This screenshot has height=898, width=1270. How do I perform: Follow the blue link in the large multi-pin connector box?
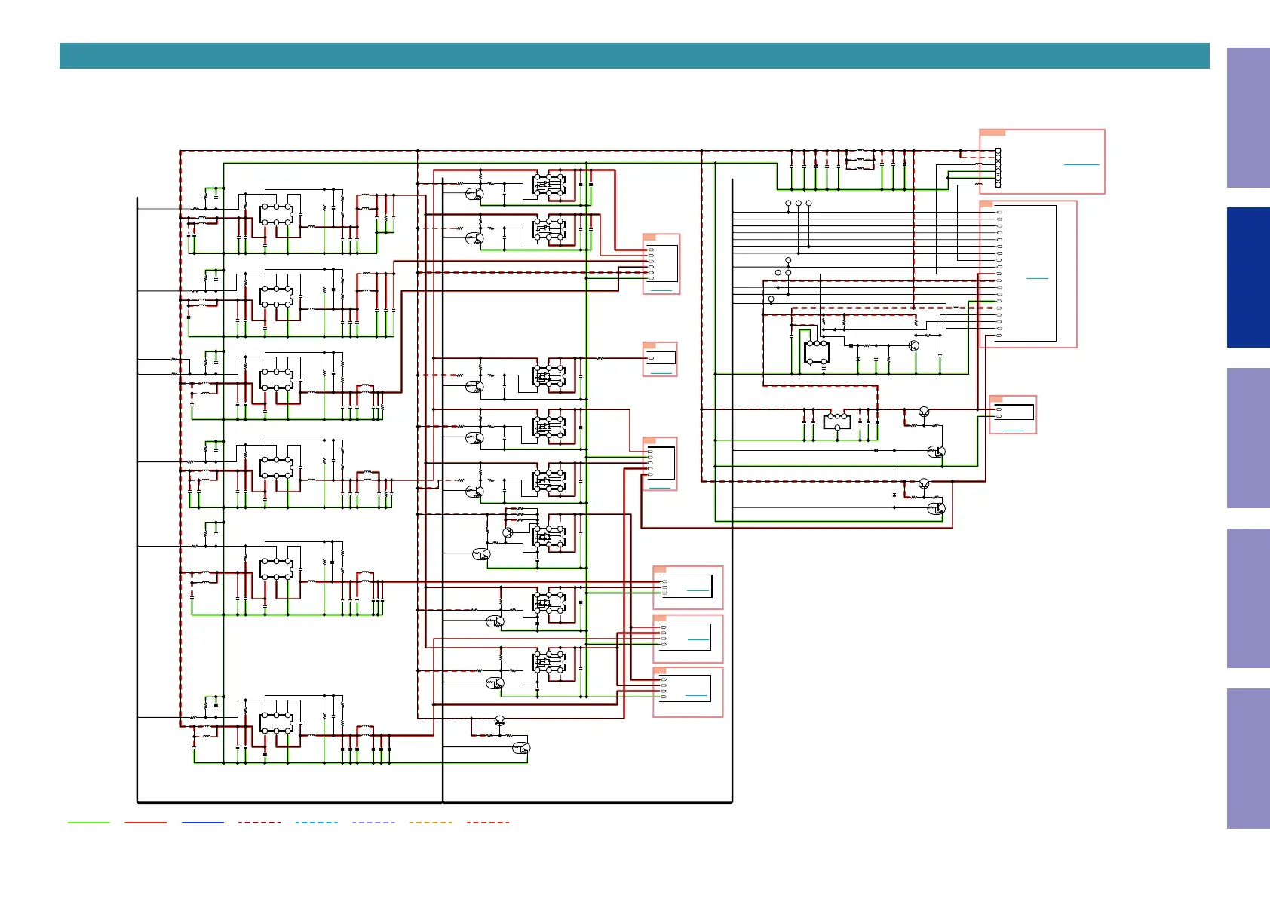click(1038, 278)
